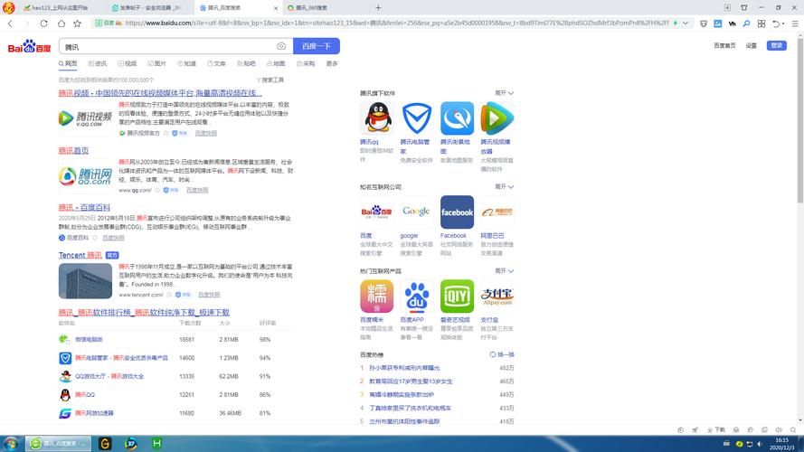This screenshot has height=452, width=804.
Task: Open the 腾讯QQ penguin icon
Action: pos(377,118)
